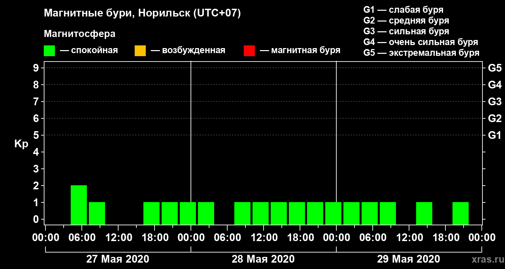505x269 pixels.
Task: Click the '29 Мая 2020' date label
Action: [x=408, y=259]
